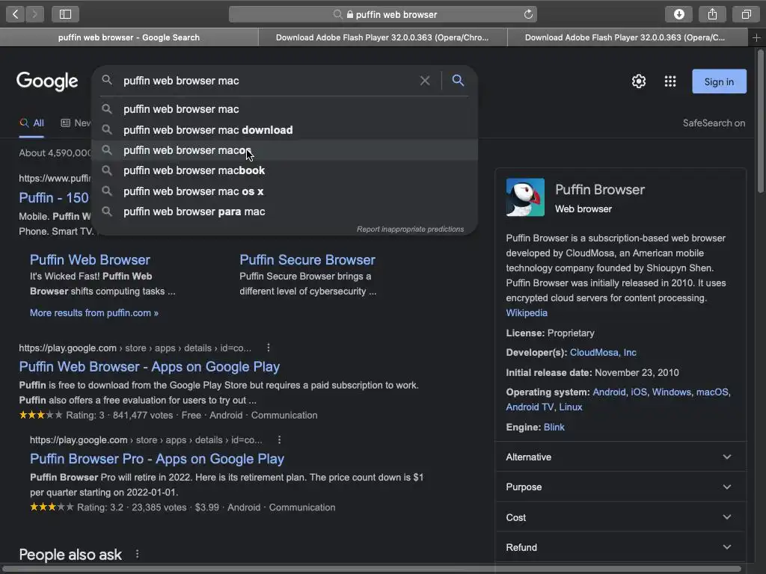
Task: Click the Puffin Browser panel title
Action: [600, 189]
